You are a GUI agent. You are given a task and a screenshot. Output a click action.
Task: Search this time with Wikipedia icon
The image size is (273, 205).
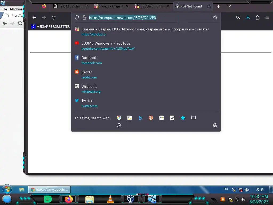pyautogui.click(x=172, y=118)
